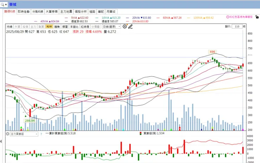Click the 買賣超(張) 1,534 legend

(152, 133)
